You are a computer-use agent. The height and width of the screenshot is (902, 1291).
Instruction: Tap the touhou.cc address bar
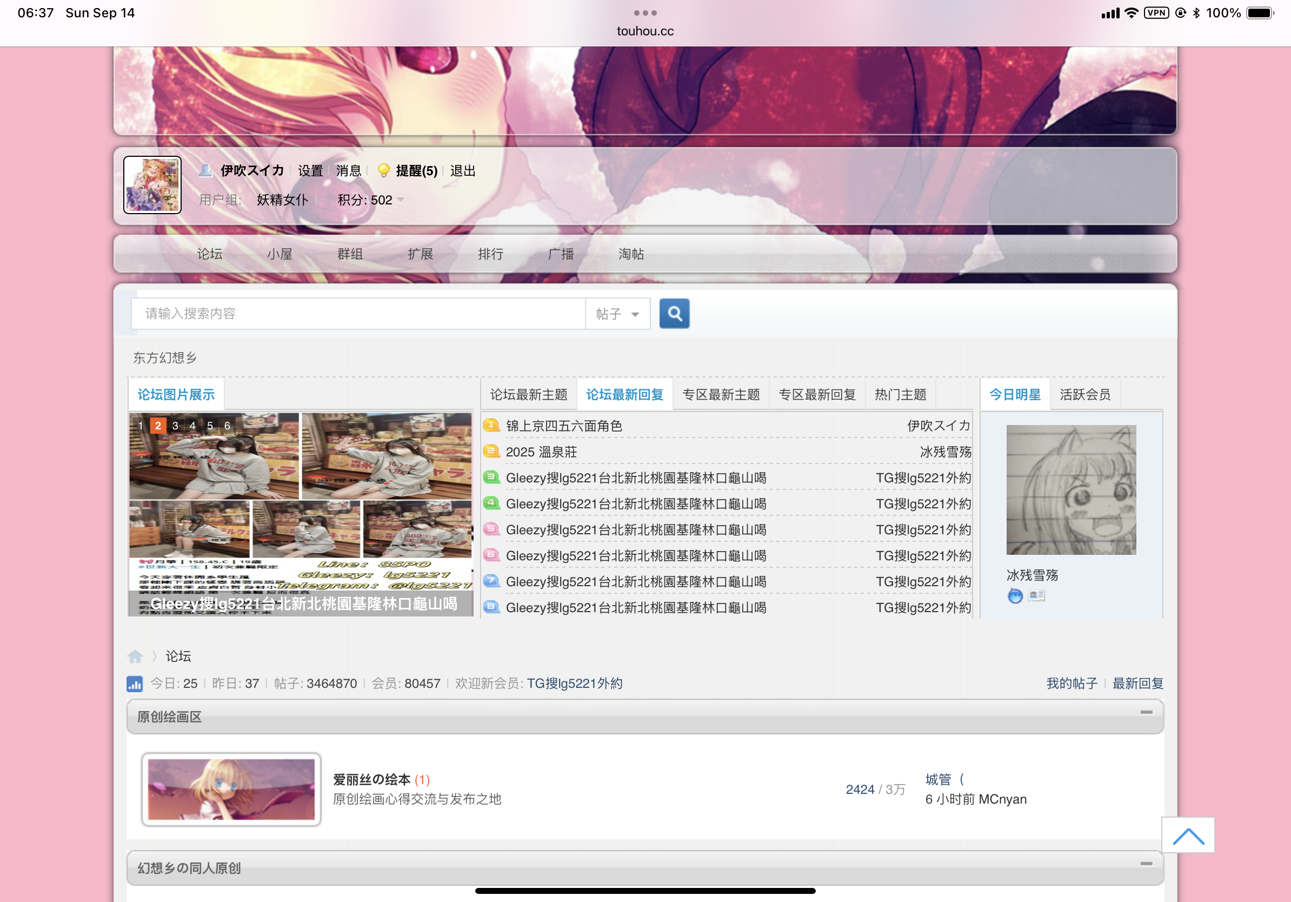coord(645,31)
